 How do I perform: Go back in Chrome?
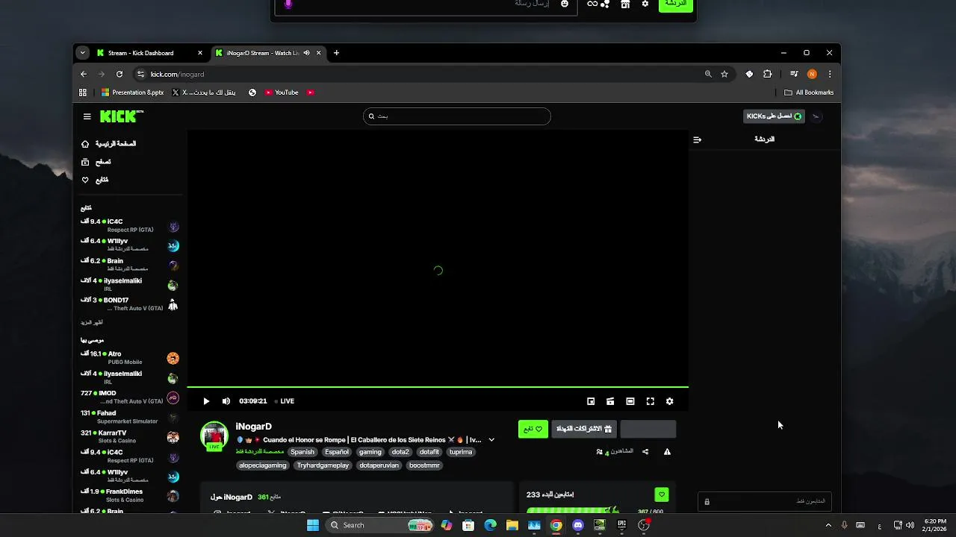click(84, 74)
